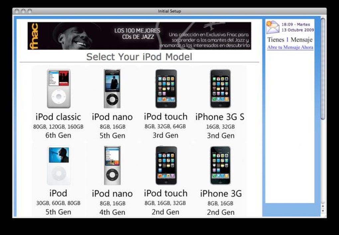The height and width of the screenshot is (235, 339).
Task: Click the 'iPod classic' label
Action: point(58,117)
